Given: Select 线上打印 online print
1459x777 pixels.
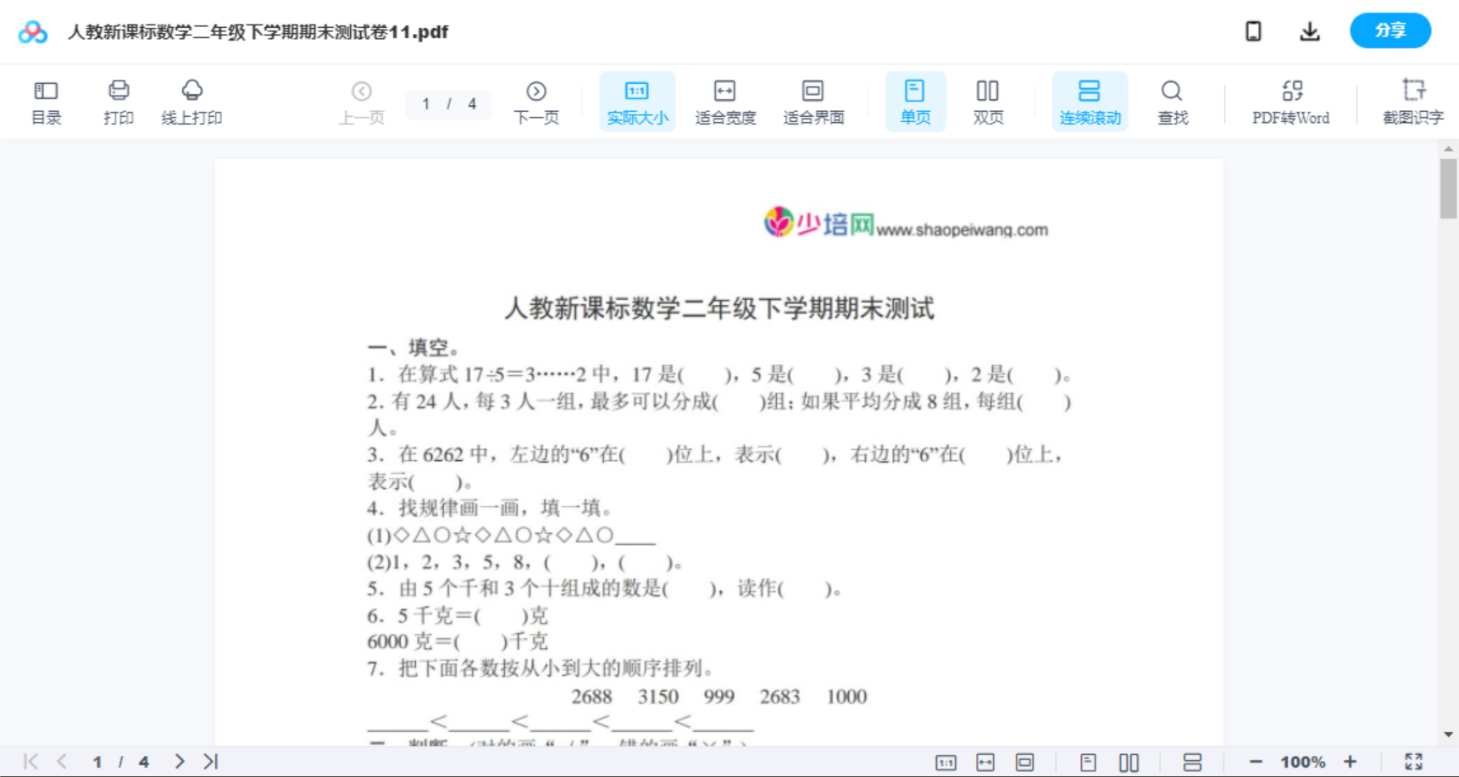Looking at the screenshot, I should coord(191,101).
